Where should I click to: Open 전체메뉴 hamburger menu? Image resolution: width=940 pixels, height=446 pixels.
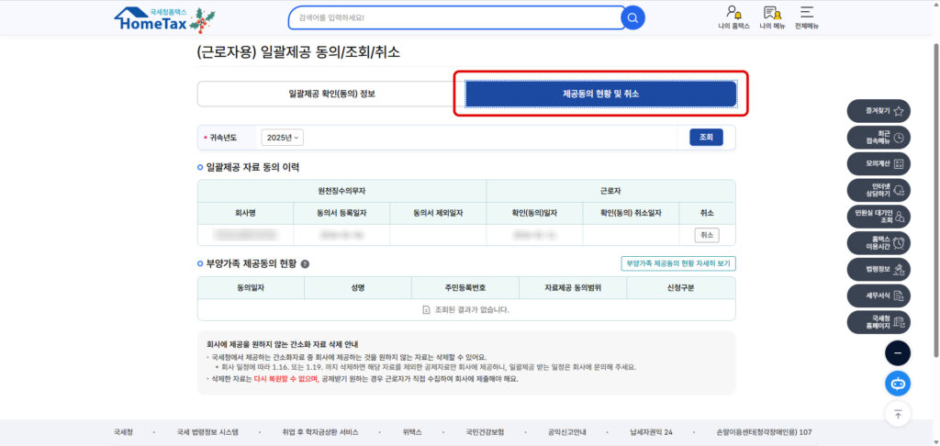[807, 17]
